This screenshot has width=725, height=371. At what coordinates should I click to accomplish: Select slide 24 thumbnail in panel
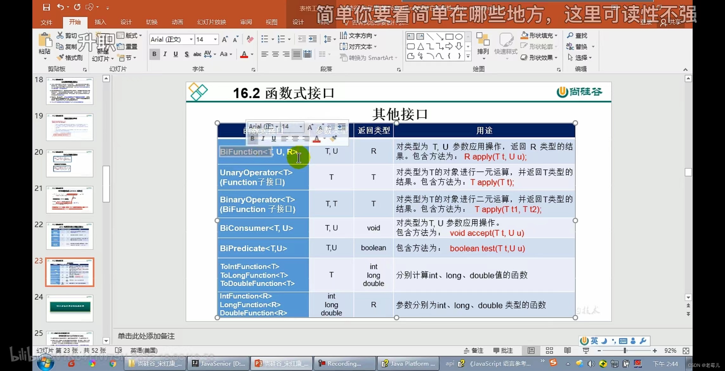pos(69,308)
